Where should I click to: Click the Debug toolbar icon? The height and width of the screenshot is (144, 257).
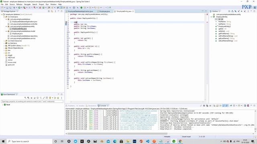(14, 8)
